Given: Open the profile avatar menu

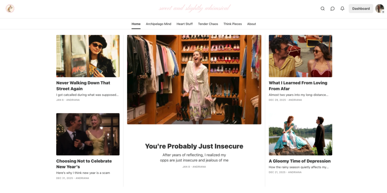Looking at the screenshot, I should (379, 9).
